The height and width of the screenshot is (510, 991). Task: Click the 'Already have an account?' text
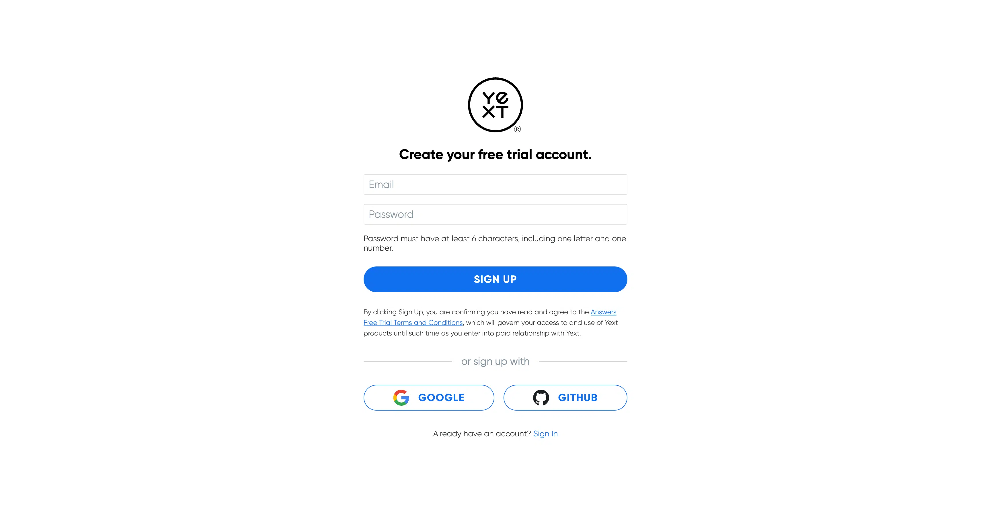482,434
